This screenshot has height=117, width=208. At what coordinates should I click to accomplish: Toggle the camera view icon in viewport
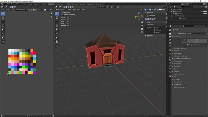click(x=142, y=29)
